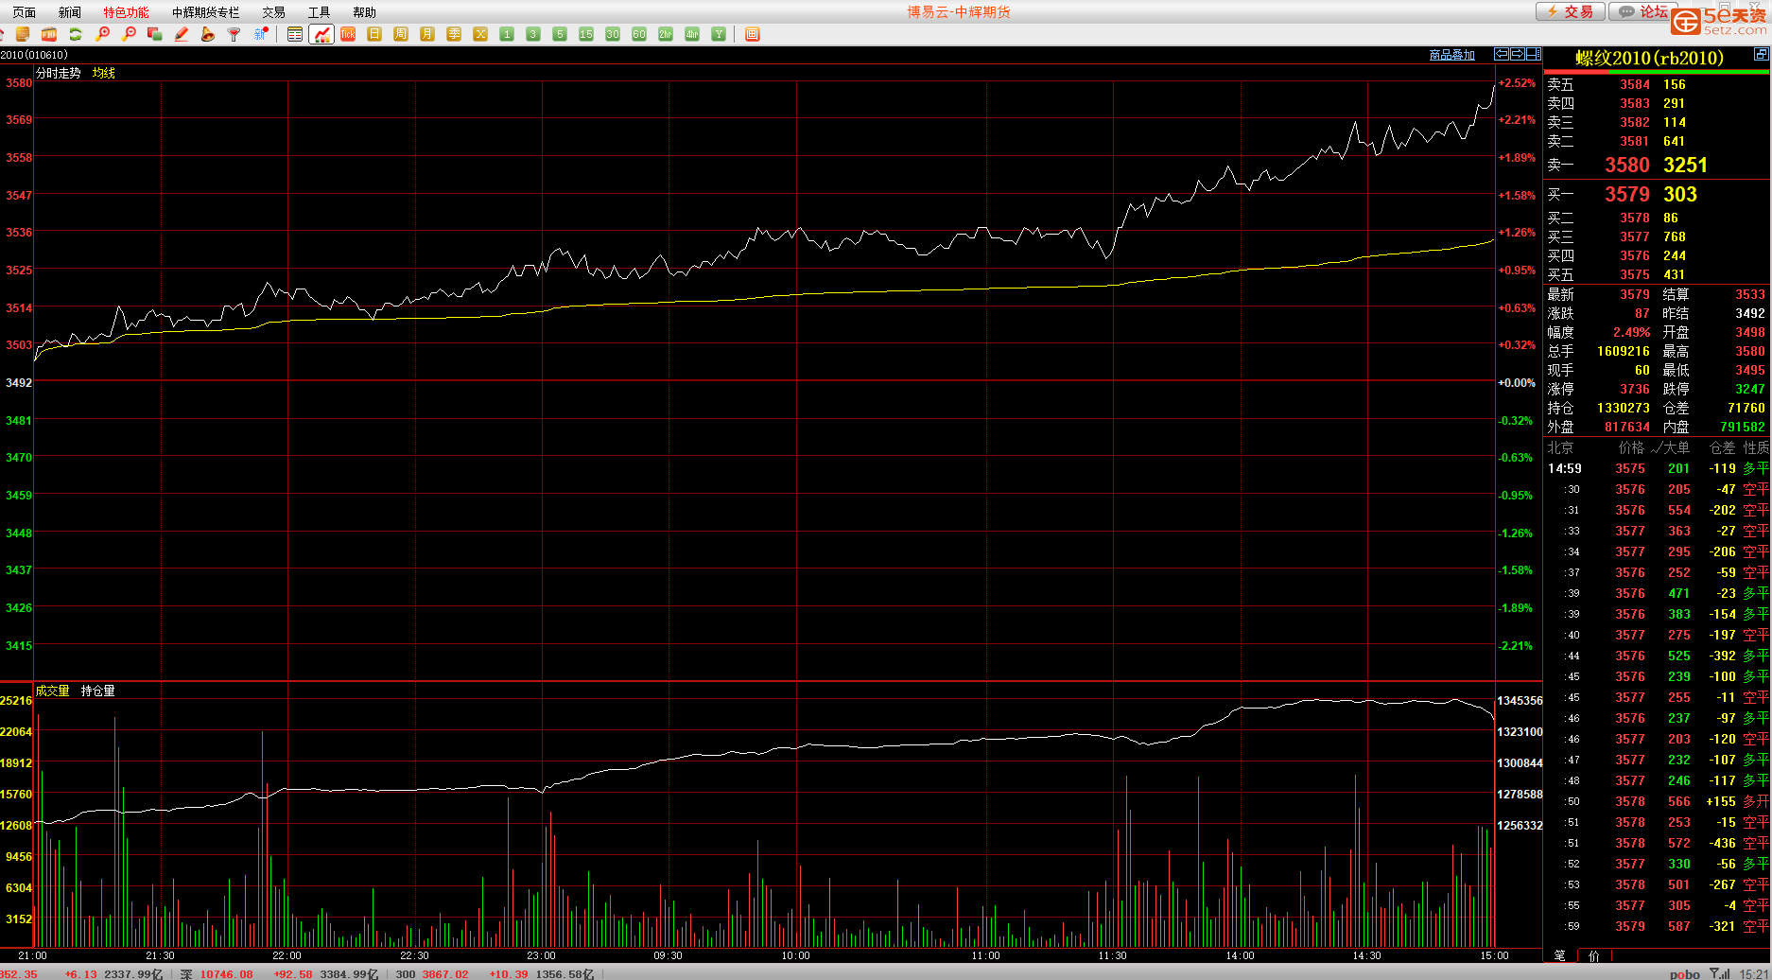Viewport: 1772px width, 980px height.
Task: Open the 工具 menu
Action: coord(320,12)
